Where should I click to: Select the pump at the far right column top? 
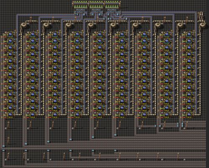point(203,25)
